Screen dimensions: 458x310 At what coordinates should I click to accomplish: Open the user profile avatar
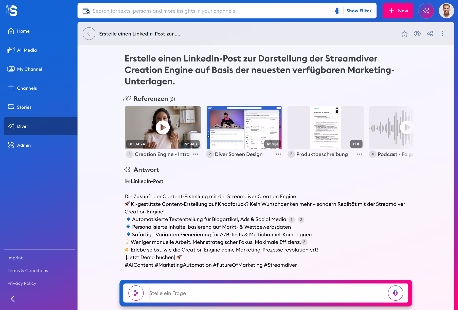pos(446,11)
